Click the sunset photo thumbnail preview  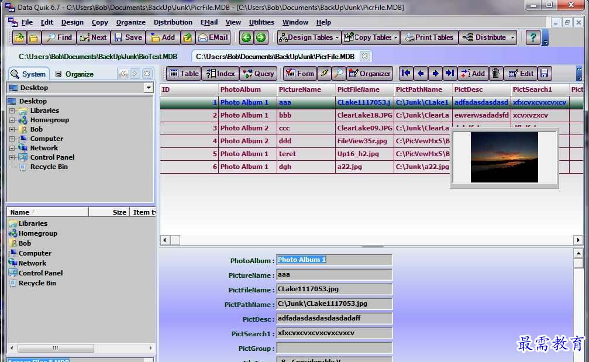(504, 157)
